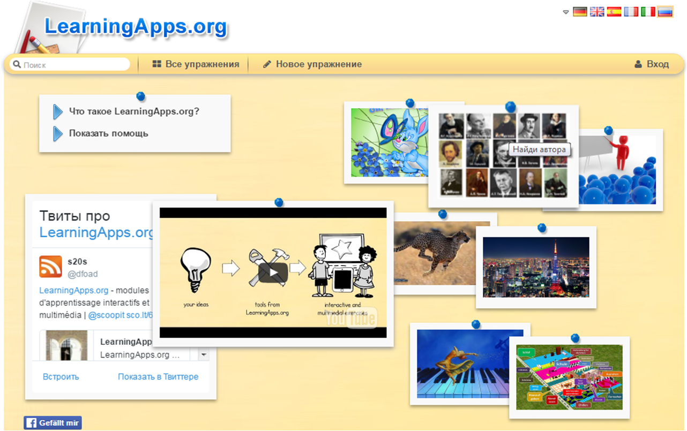Click the s20s tweet author name

(77, 261)
